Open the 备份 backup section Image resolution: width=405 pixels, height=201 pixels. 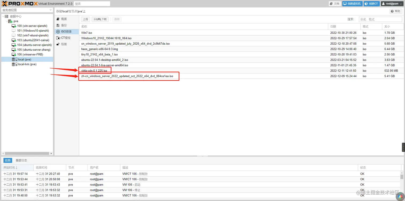coord(67,25)
